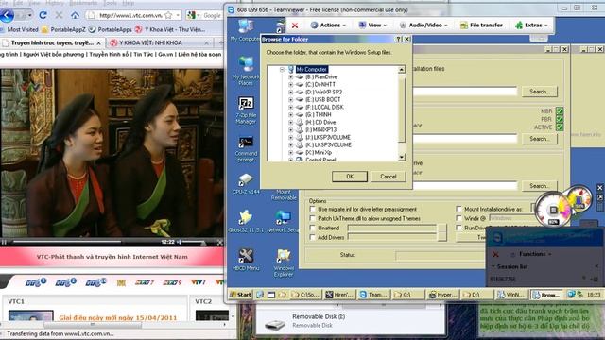Open the Command prompt desktop icon

tap(246, 149)
